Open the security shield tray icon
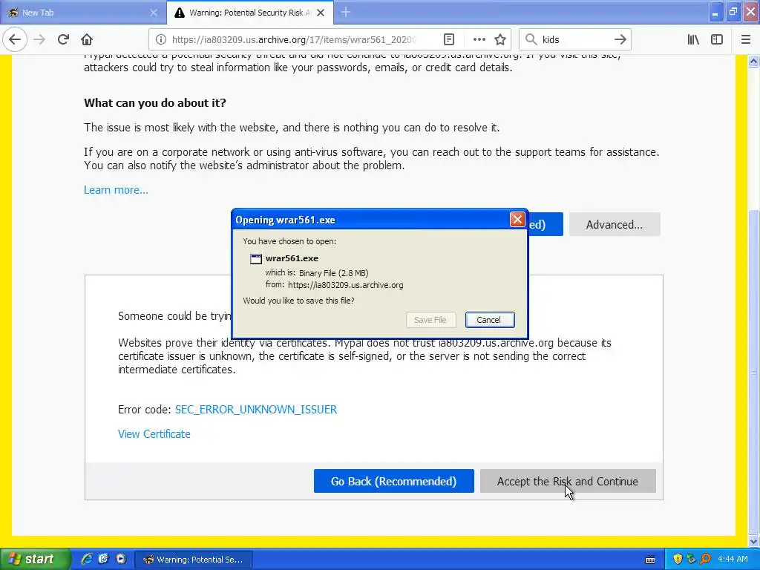 pos(678,560)
